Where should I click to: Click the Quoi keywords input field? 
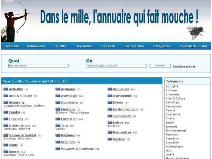click(38, 66)
